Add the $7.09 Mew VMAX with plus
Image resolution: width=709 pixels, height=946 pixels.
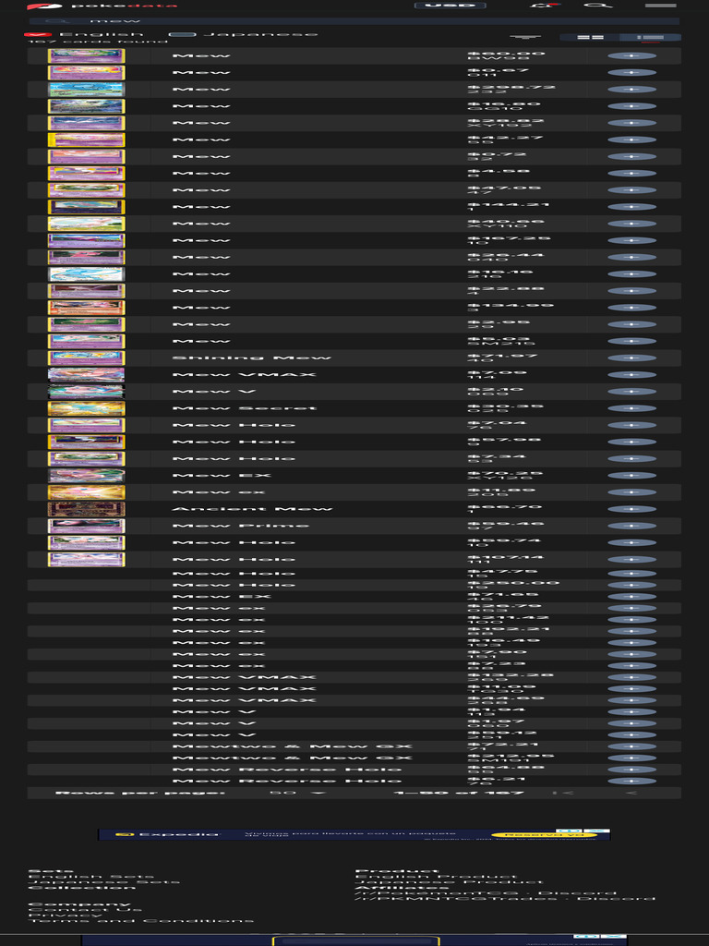point(631,375)
